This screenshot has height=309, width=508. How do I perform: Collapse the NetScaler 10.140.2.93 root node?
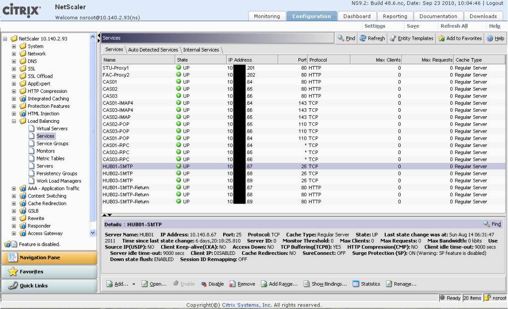coord(5,39)
